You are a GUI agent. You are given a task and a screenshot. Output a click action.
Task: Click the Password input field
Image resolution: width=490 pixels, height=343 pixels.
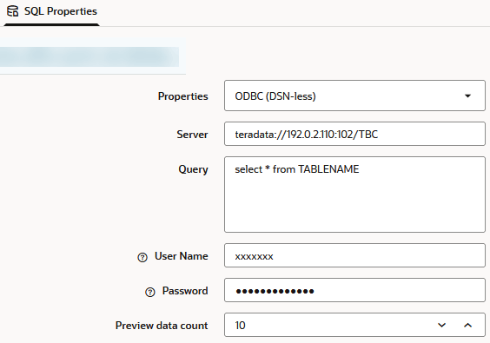point(354,290)
